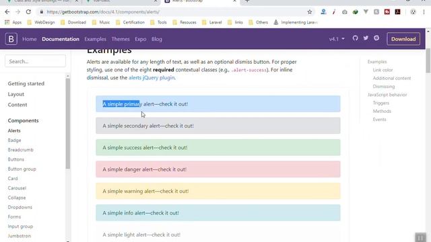Open the Implementing Laravel bookmark
The image size is (431, 242).
(296, 22)
